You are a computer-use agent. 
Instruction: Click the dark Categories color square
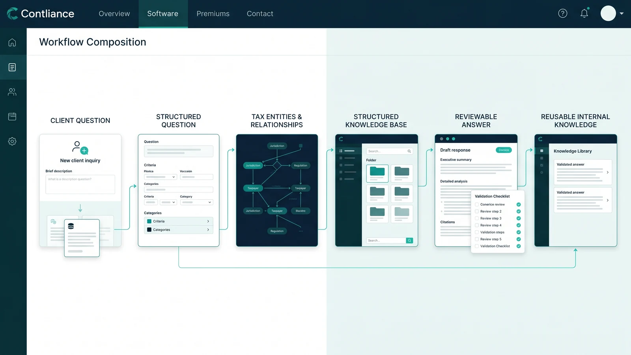point(149,230)
